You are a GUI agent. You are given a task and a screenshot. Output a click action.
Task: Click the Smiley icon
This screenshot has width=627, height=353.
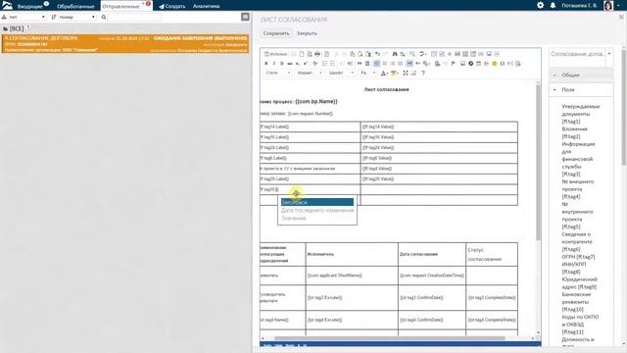pos(494,63)
